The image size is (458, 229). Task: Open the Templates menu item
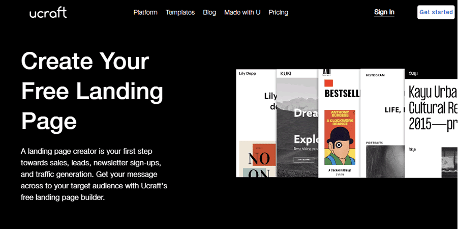pos(180,12)
